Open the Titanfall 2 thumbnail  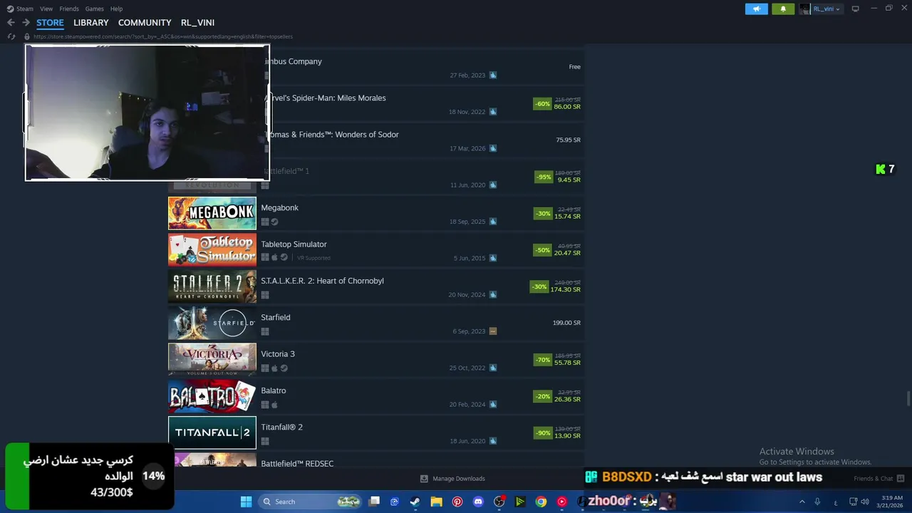point(212,432)
